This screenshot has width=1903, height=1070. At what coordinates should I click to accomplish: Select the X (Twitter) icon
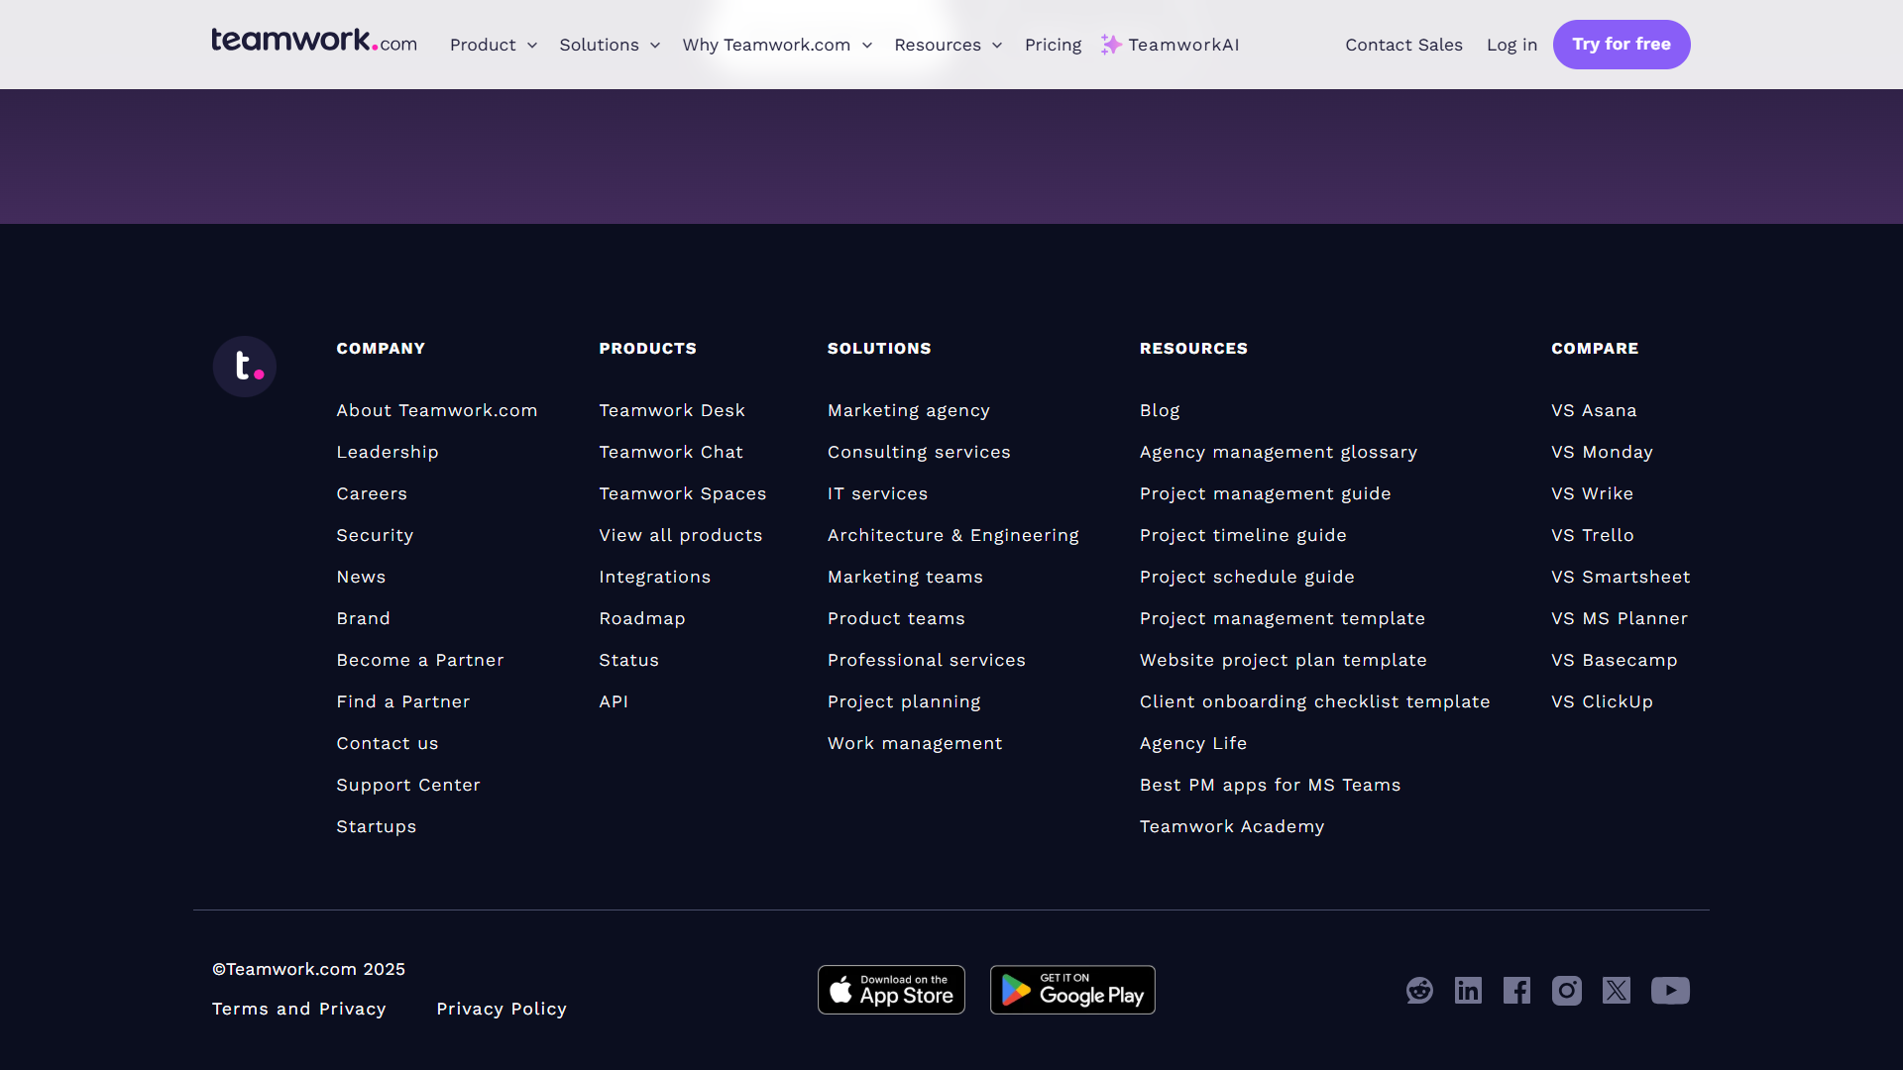pyautogui.click(x=1617, y=990)
